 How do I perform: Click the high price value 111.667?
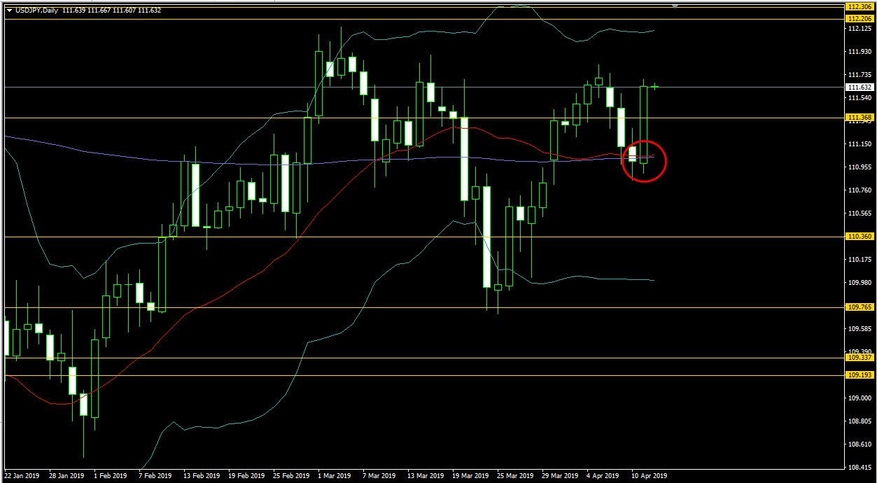click(x=99, y=10)
